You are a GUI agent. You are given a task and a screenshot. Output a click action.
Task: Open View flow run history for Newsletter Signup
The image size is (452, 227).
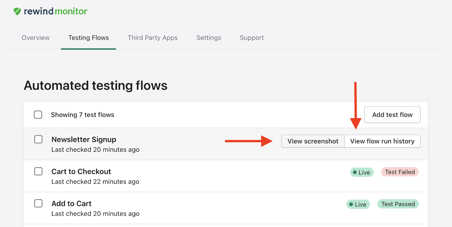click(382, 141)
